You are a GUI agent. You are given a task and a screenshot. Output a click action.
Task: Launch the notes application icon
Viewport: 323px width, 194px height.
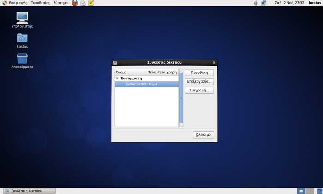[91, 3]
